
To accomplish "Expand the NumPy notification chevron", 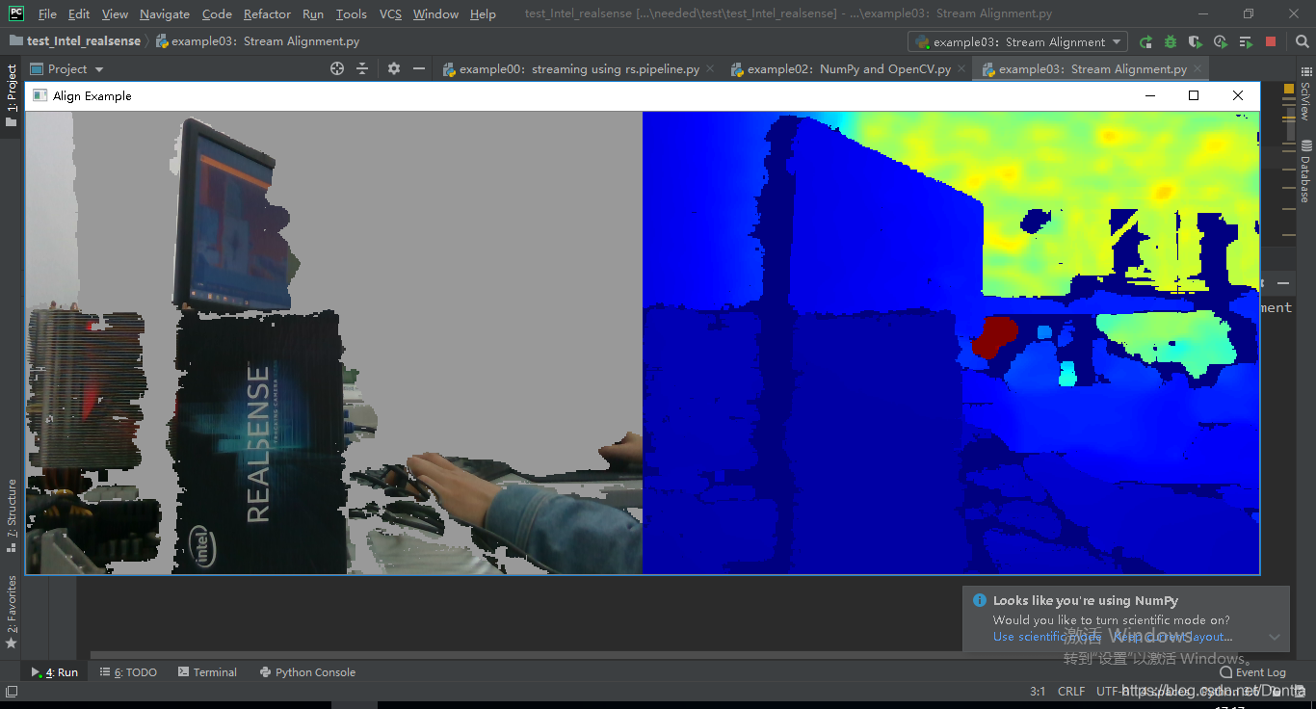I will point(1275,637).
